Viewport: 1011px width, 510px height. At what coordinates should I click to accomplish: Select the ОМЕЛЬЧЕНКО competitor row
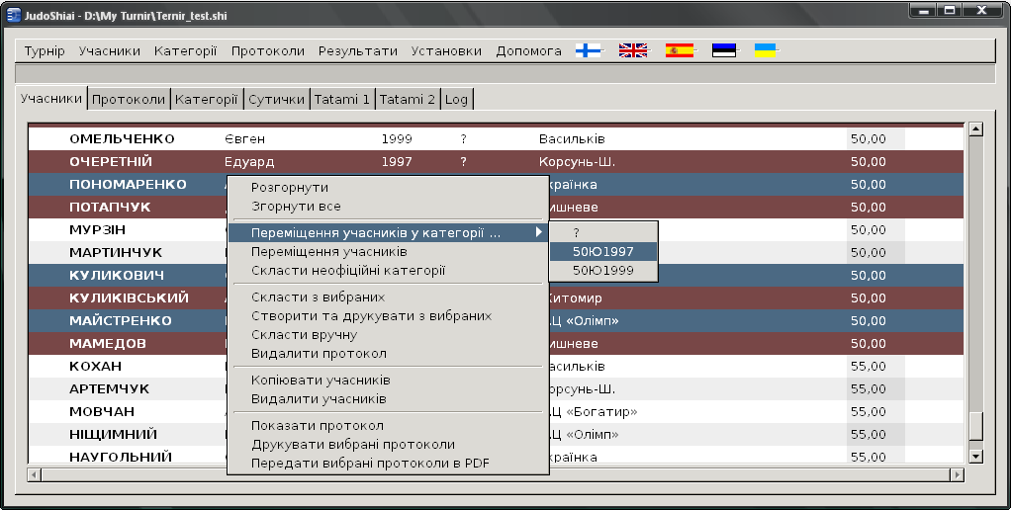coord(122,139)
